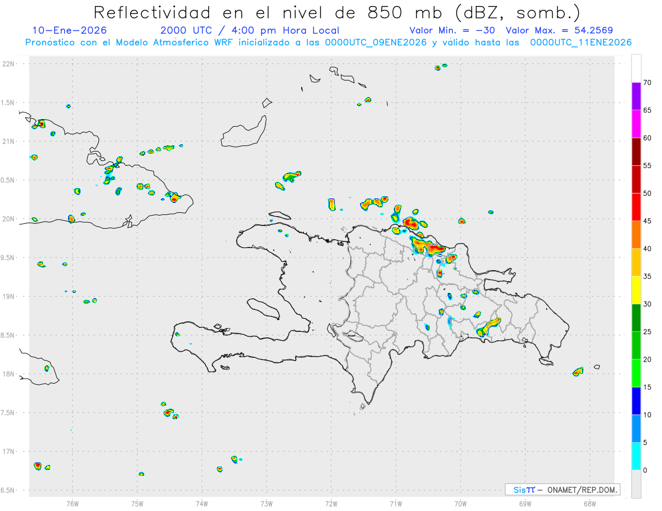The image size is (662, 511).
Task: Click the '40' color bar scale label
Action: click(647, 249)
